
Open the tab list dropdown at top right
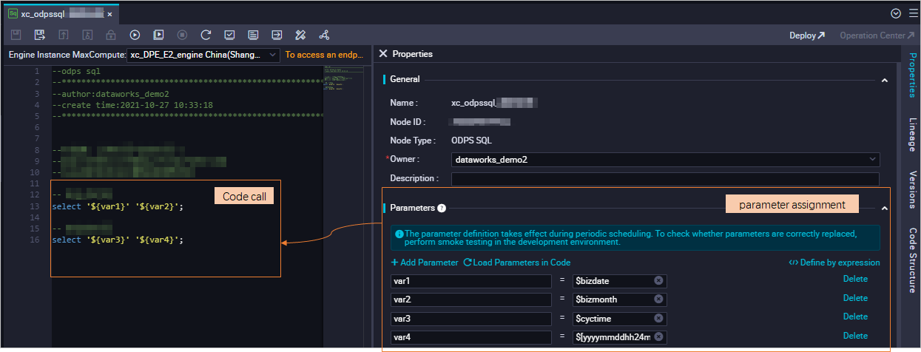pos(896,13)
